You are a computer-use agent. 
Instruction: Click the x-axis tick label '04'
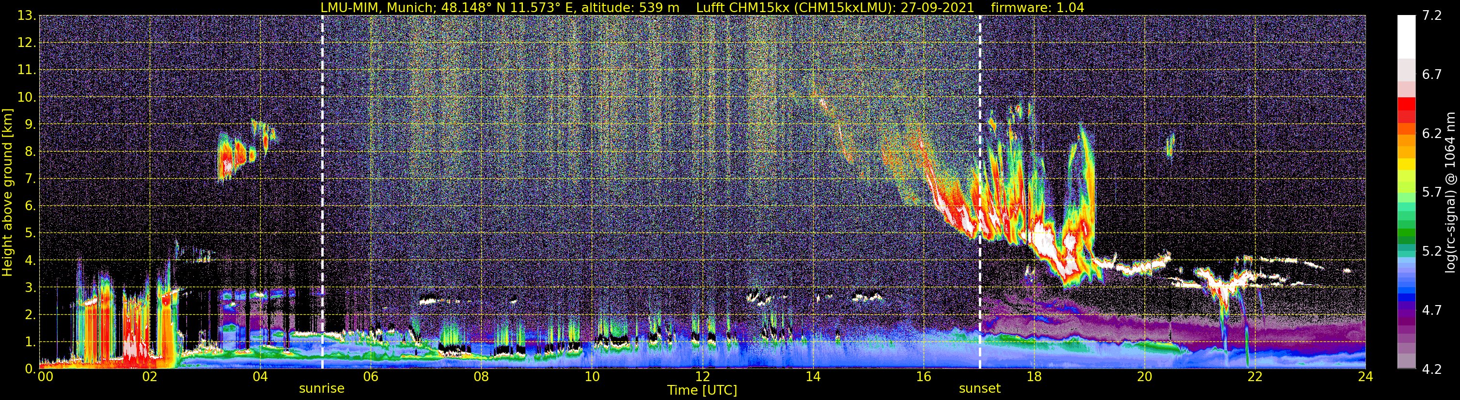260,377
